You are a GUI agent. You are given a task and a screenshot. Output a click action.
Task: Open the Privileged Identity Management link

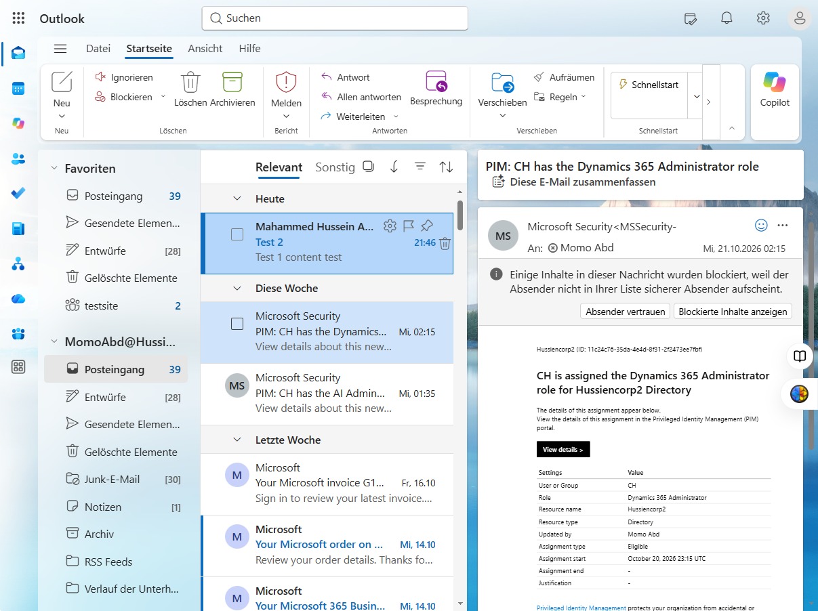pos(581,608)
